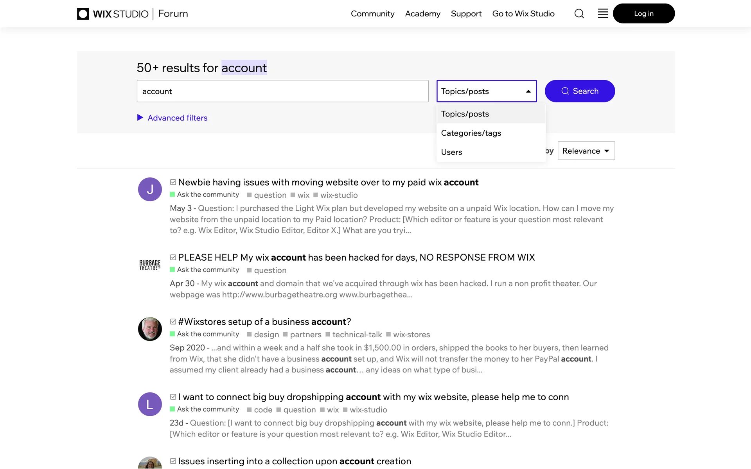Click the Wixstores post author photo

tap(150, 329)
